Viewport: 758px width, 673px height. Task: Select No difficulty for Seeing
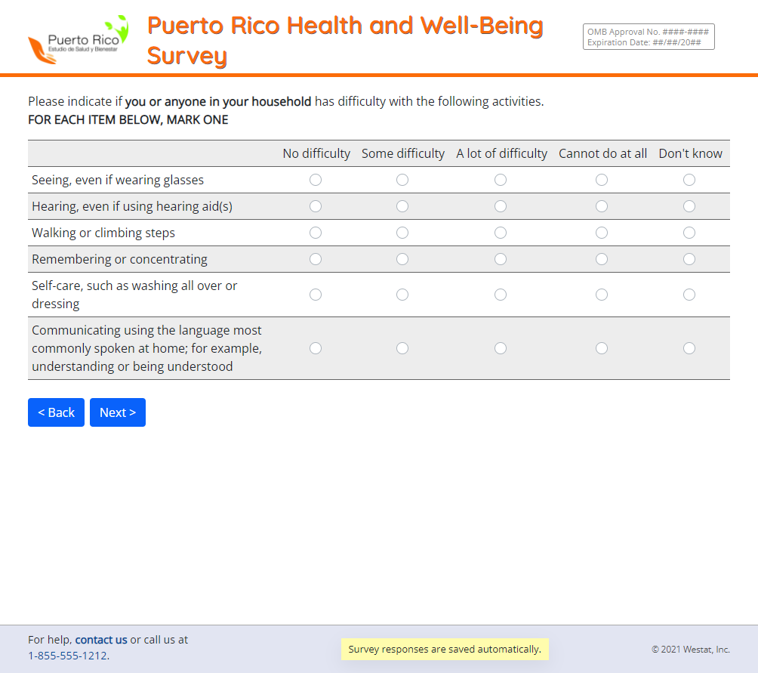316,180
